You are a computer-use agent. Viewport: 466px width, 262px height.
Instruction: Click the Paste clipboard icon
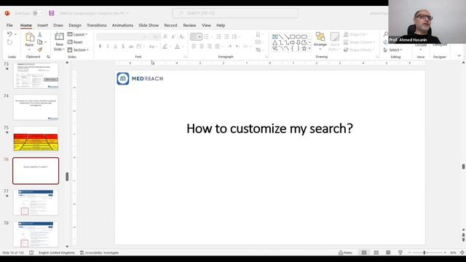pyautogui.click(x=29, y=37)
